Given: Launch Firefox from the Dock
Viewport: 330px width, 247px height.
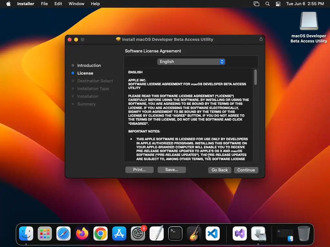Looking at the screenshot, I should coord(82,233).
